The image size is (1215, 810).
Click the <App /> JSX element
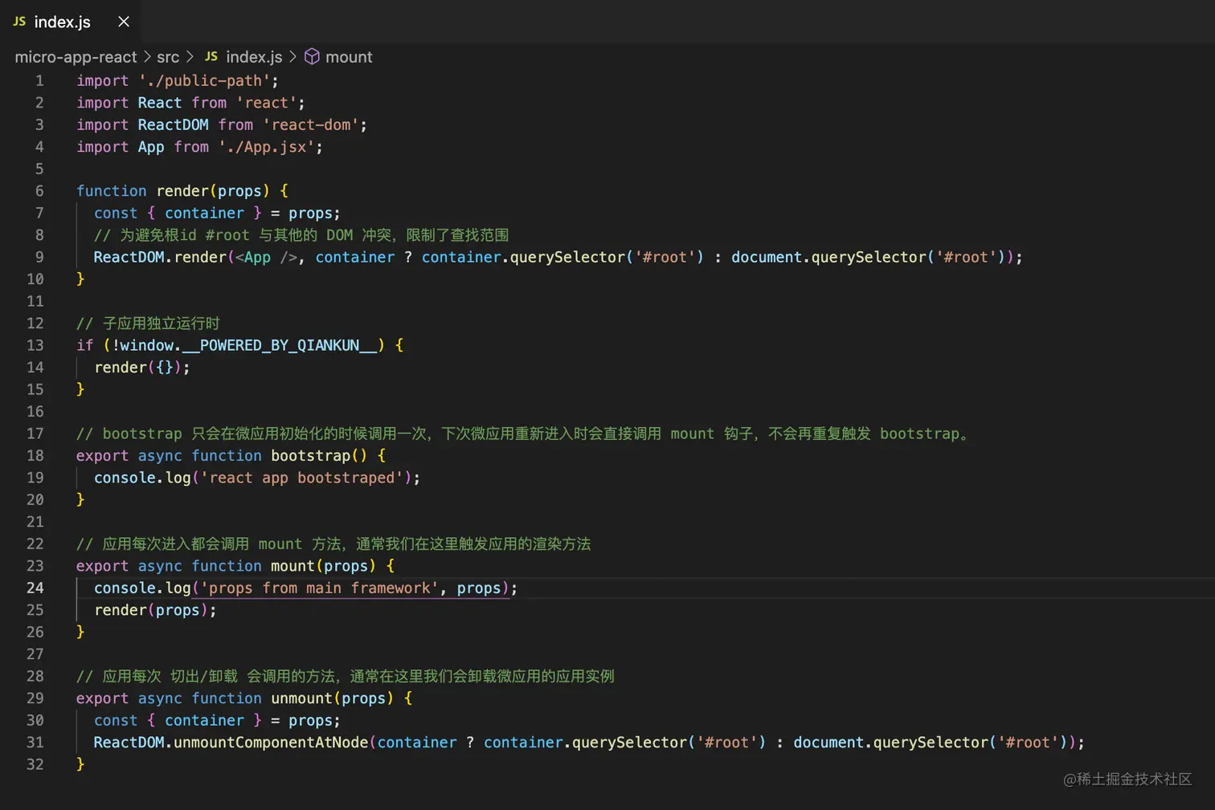[x=266, y=258]
